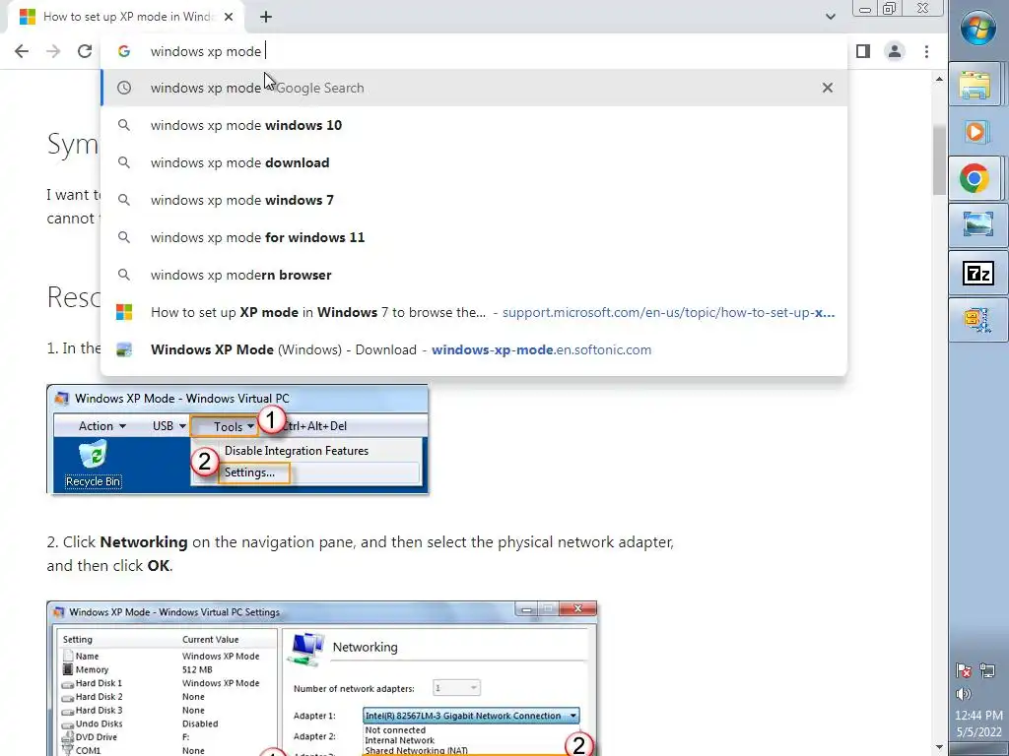
Task: Open the volume speaker tray icon
Action: point(964,694)
